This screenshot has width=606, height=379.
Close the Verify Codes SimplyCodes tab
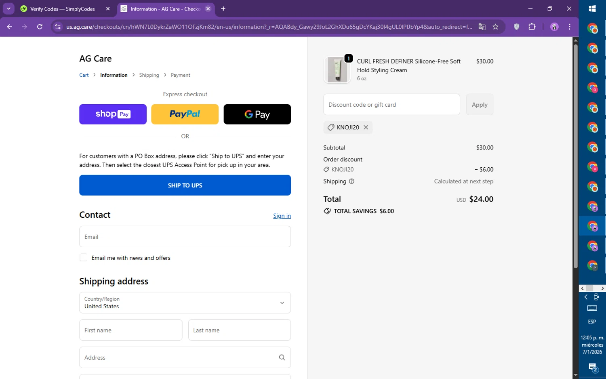108,8
